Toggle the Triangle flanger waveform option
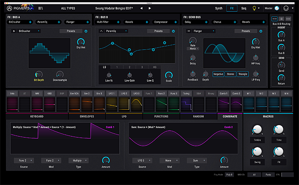299x185 pixels. pos(243,74)
